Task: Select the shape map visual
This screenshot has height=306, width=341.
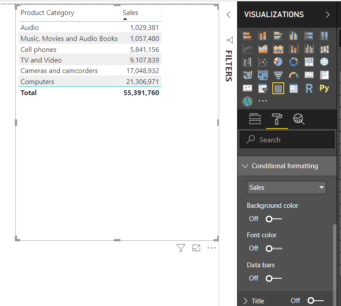Action: pos(263,75)
